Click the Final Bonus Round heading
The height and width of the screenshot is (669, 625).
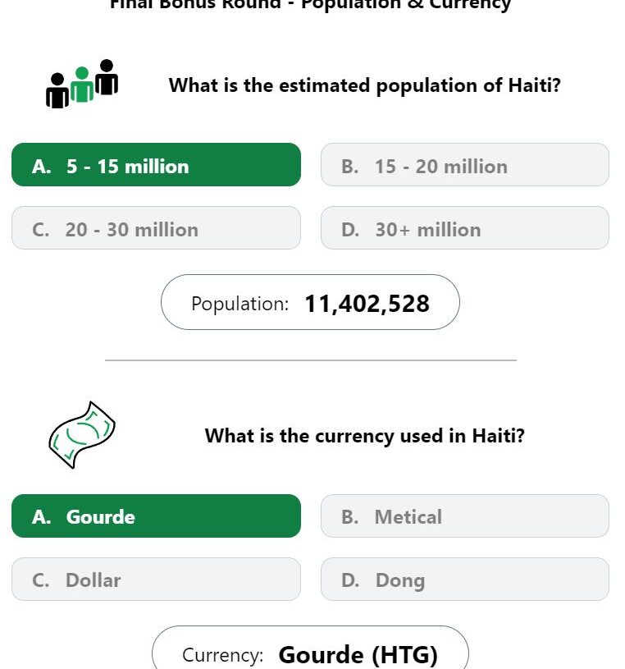click(310, 5)
